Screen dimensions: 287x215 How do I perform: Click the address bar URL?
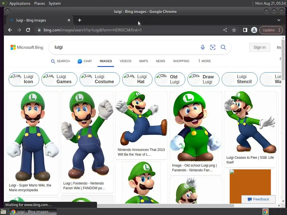coord(92,30)
